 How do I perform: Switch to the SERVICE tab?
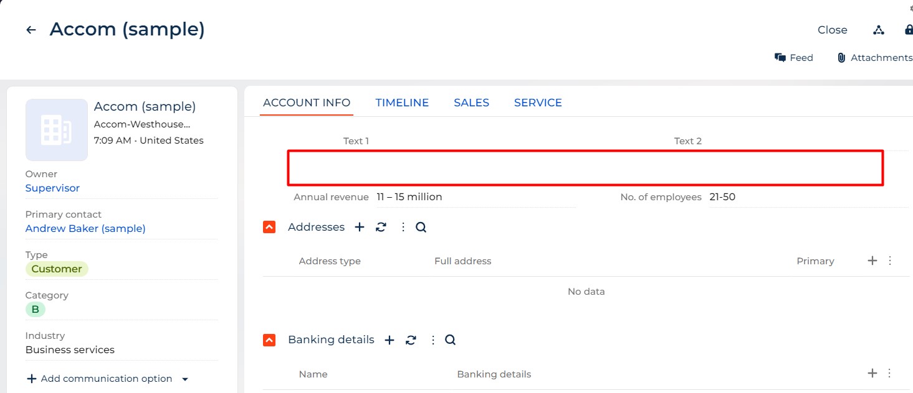pos(538,103)
